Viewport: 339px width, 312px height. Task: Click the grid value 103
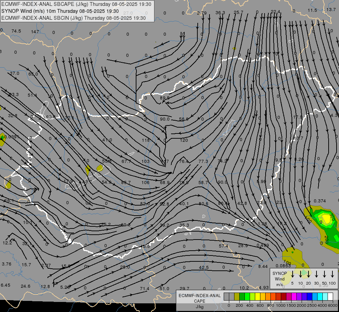click(x=145, y=161)
